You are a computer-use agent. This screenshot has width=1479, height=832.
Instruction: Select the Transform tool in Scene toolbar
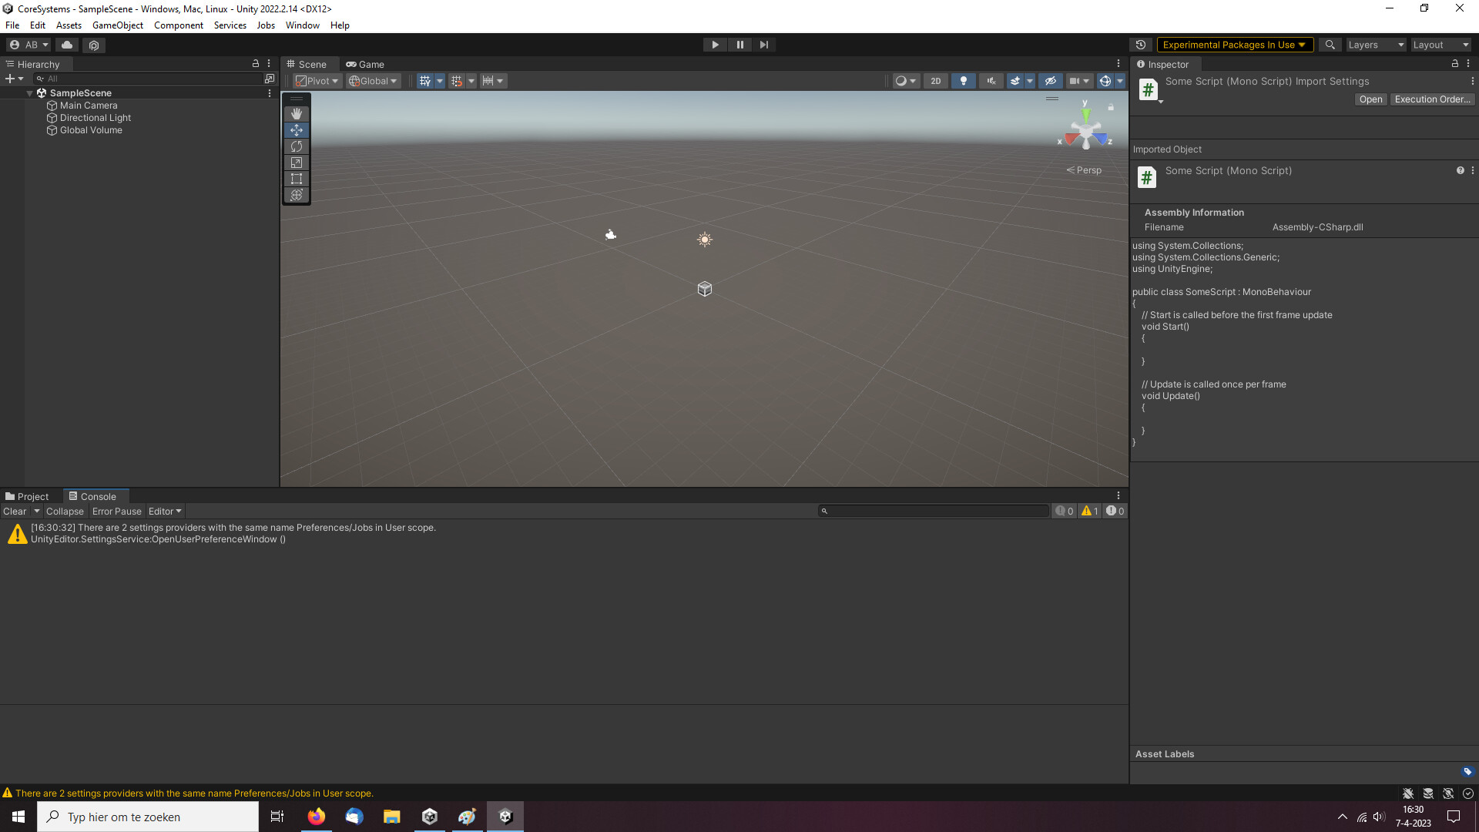297,195
